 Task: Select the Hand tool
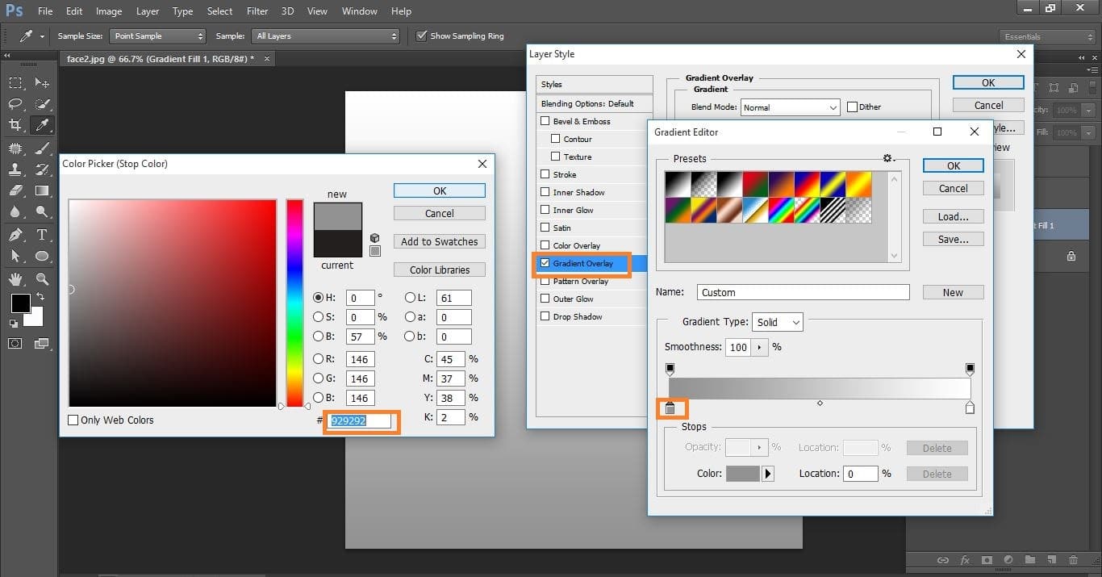(x=15, y=278)
